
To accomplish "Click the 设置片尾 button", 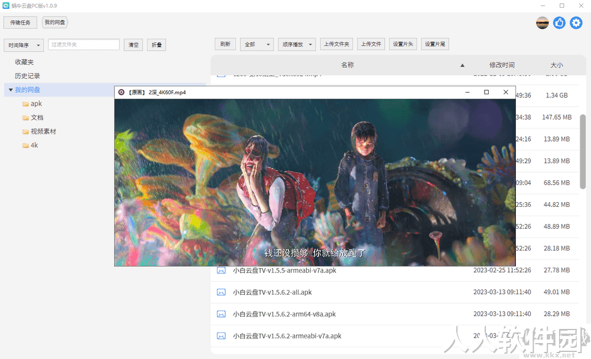I will coord(435,44).
